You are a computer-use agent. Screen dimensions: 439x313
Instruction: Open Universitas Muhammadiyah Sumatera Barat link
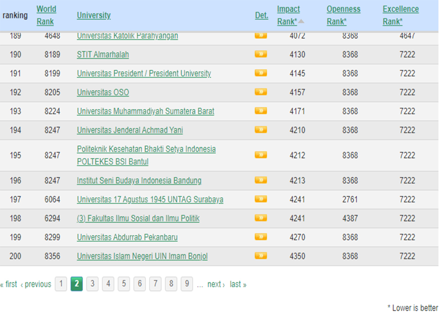145,111
